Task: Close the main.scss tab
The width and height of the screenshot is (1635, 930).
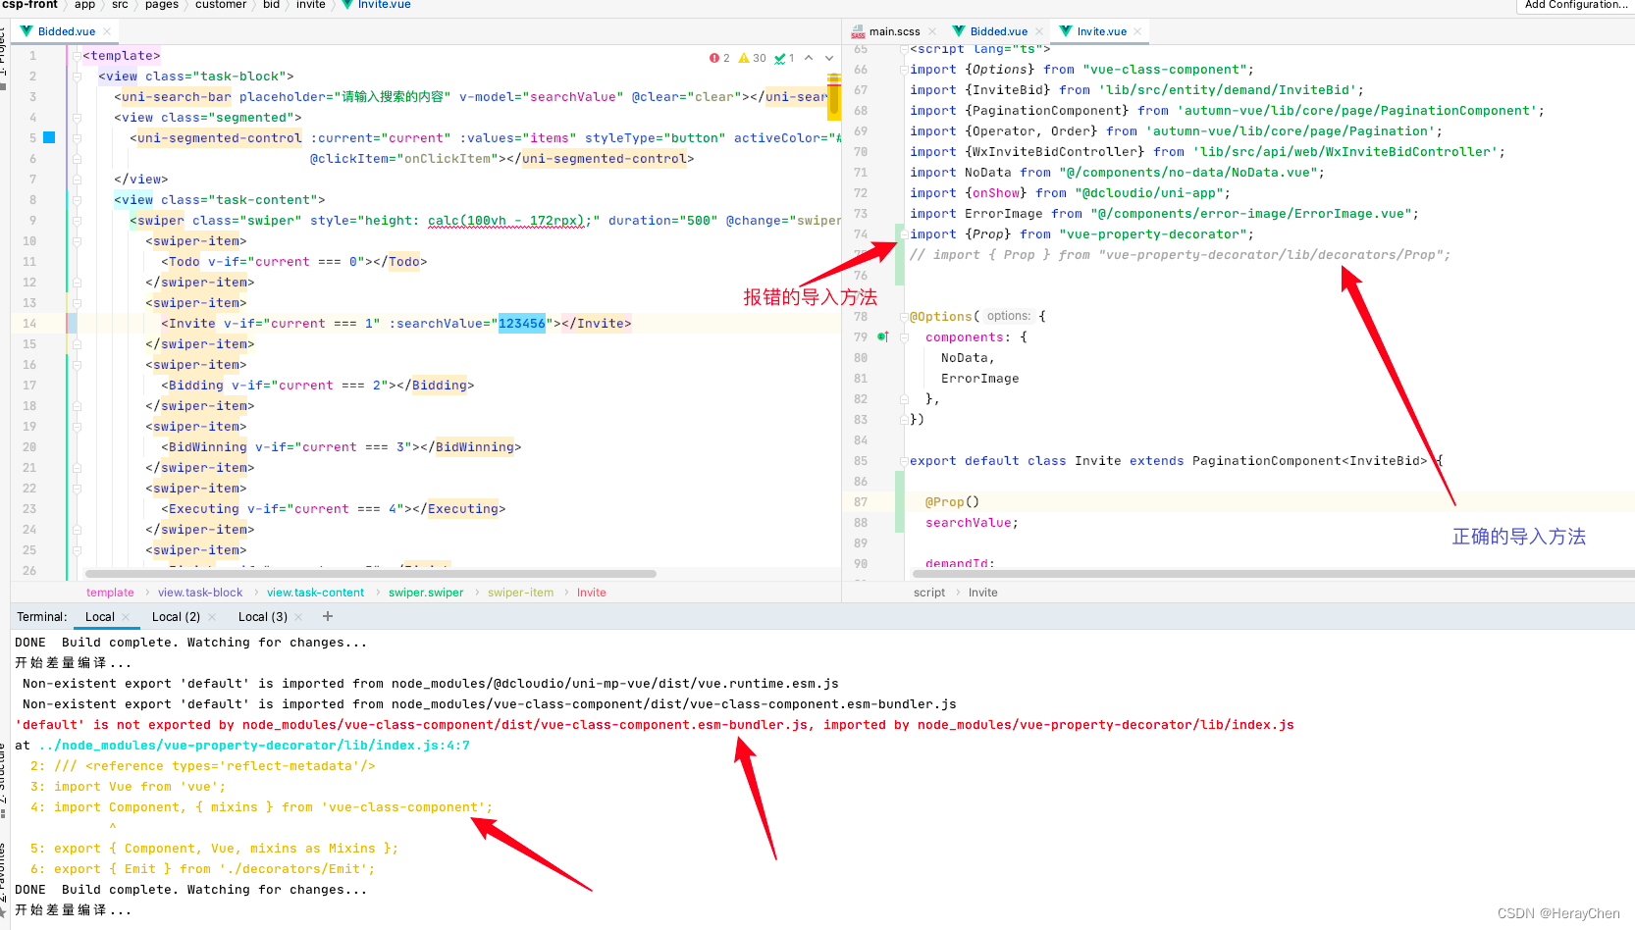Action: click(x=932, y=31)
